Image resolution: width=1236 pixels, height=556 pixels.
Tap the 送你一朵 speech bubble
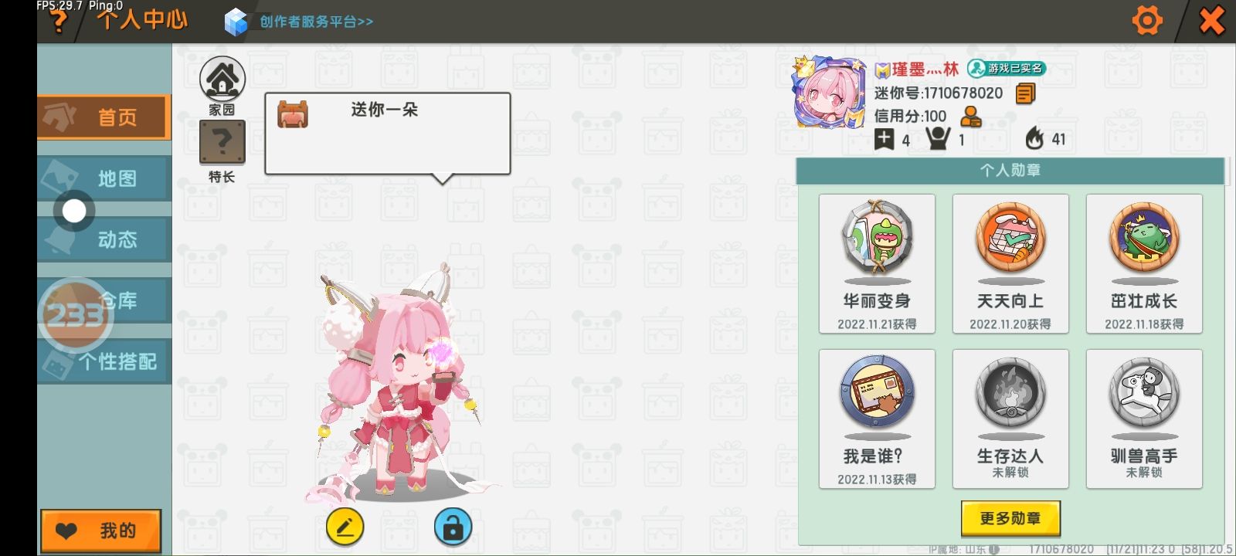tap(388, 134)
